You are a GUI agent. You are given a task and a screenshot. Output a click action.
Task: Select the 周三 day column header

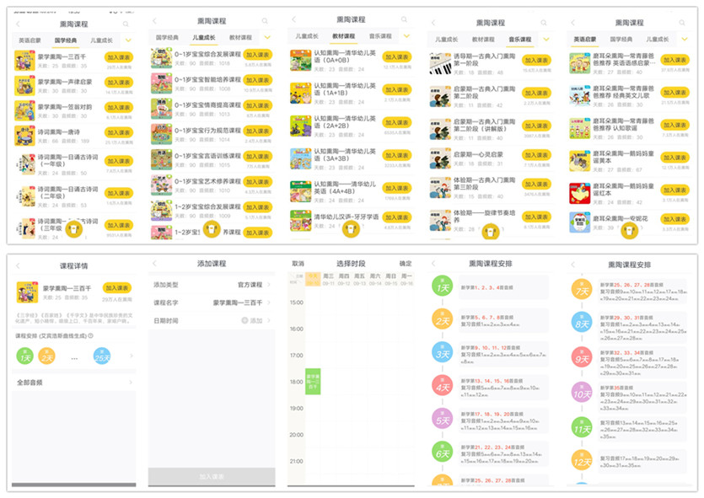coord(329,279)
